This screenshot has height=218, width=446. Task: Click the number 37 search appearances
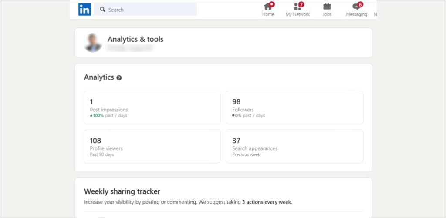pyautogui.click(x=236, y=141)
